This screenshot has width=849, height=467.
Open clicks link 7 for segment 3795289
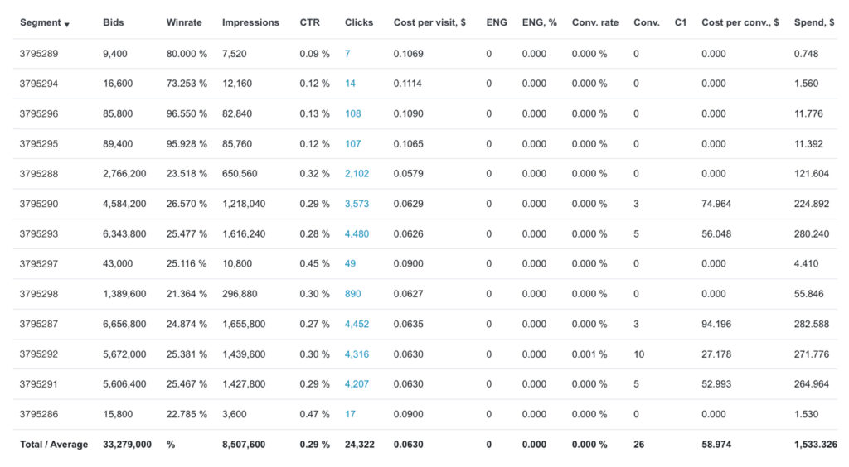(x=347, y=54)
